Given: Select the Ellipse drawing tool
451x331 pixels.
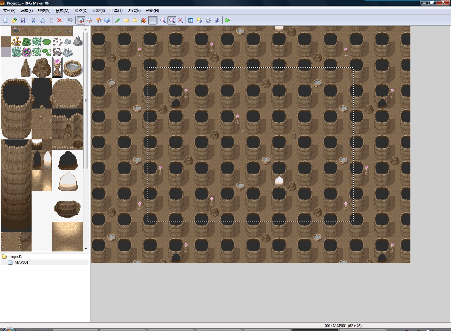Looking at the screenshot, I should [135, 20].
